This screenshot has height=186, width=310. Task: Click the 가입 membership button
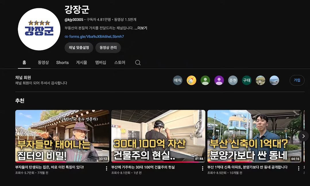tap(297, 80)
